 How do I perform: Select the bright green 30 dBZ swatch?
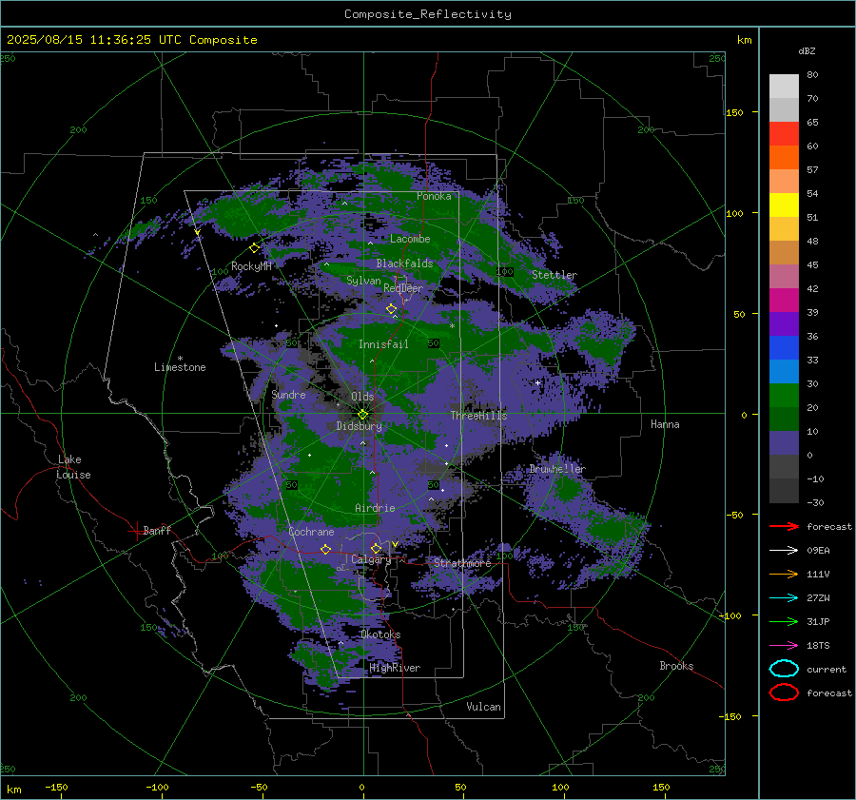[x=784, y=396]
